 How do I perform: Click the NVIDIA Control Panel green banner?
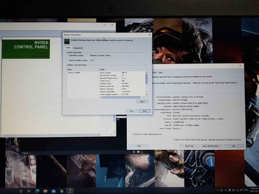pos(26,49)
